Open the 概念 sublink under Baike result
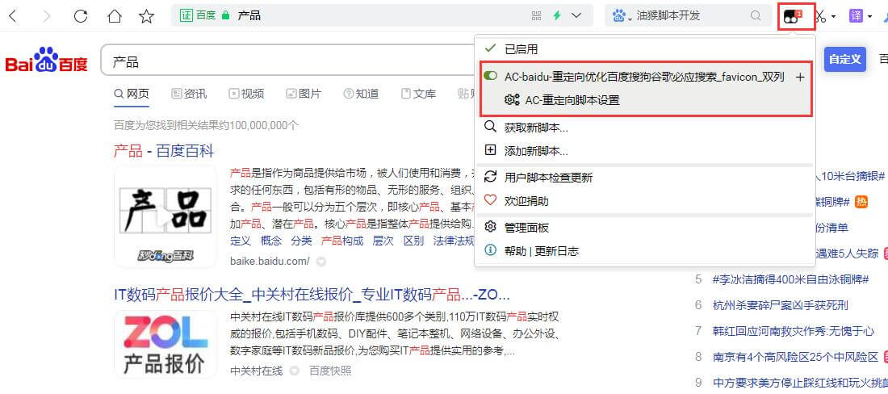The image size is (888, 394). pos(270,241)
